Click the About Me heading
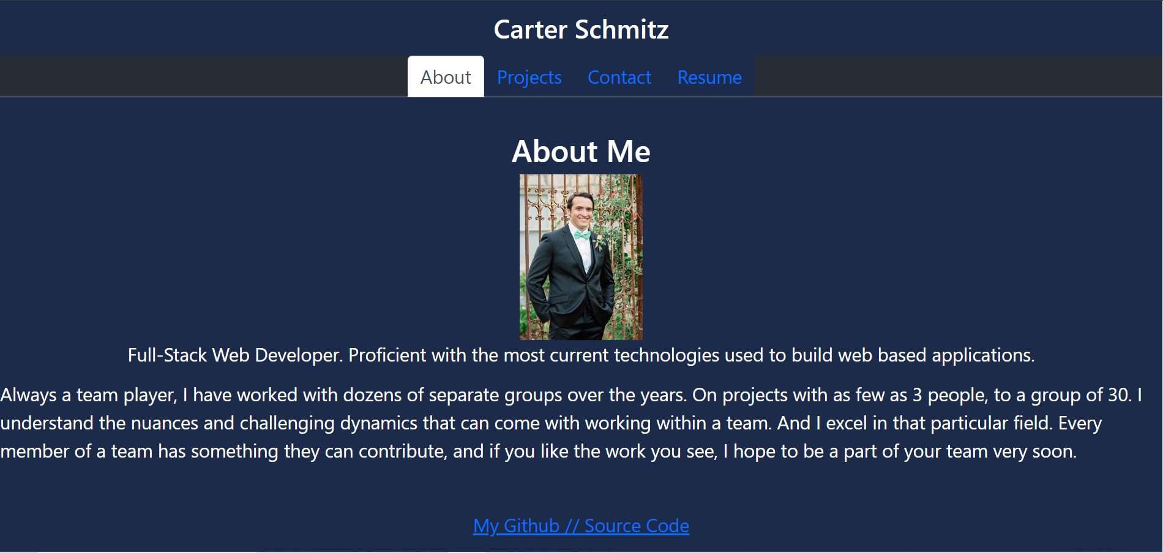 click(581, 151)
